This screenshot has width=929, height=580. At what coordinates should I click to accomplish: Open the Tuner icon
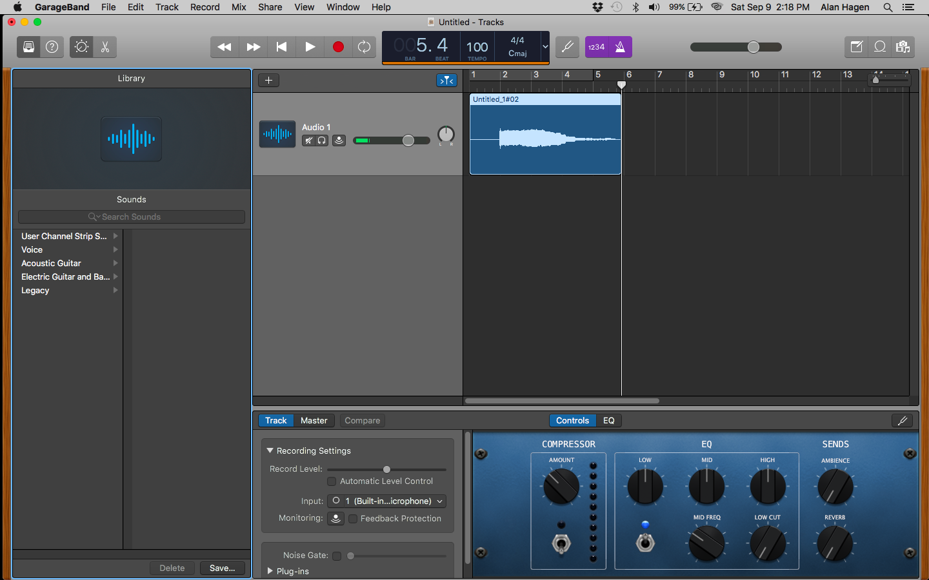tap(568, 47)
